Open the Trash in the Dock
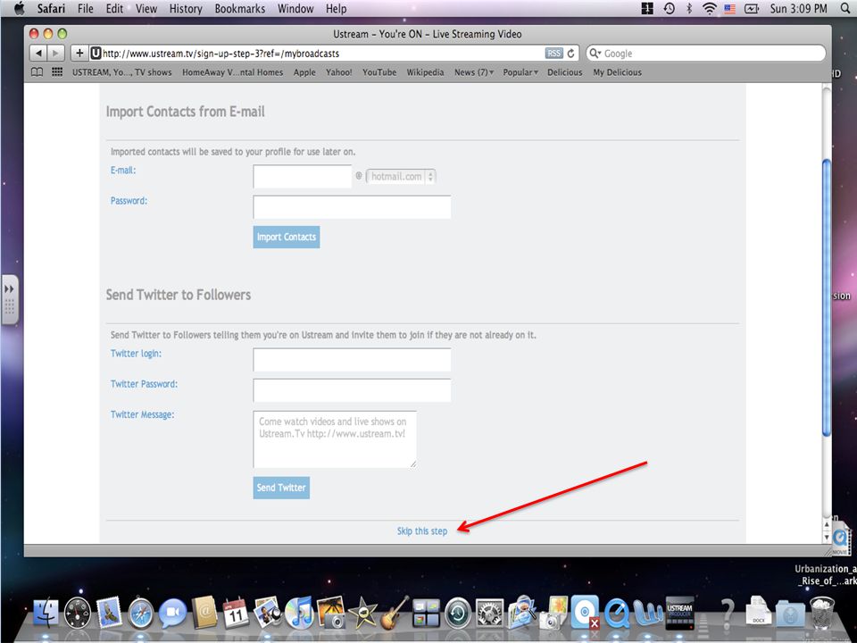Screen dimensions: 857x643 click(x=822, y=613)
